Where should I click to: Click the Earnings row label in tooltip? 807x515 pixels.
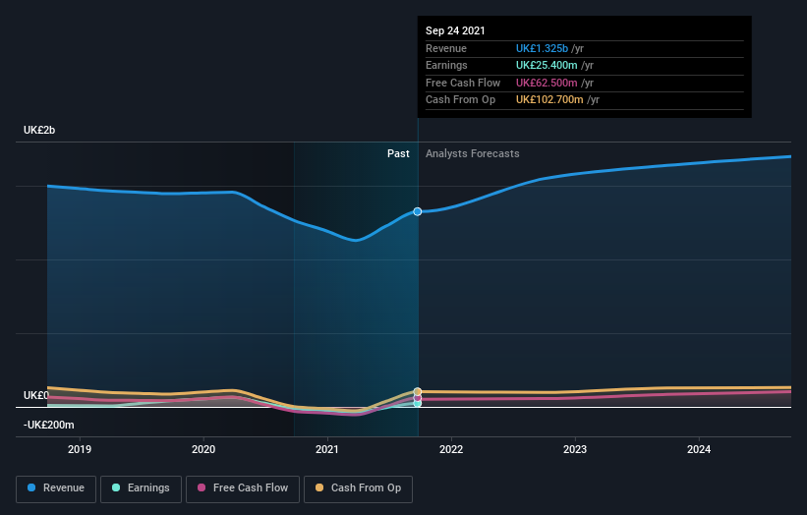446,65
